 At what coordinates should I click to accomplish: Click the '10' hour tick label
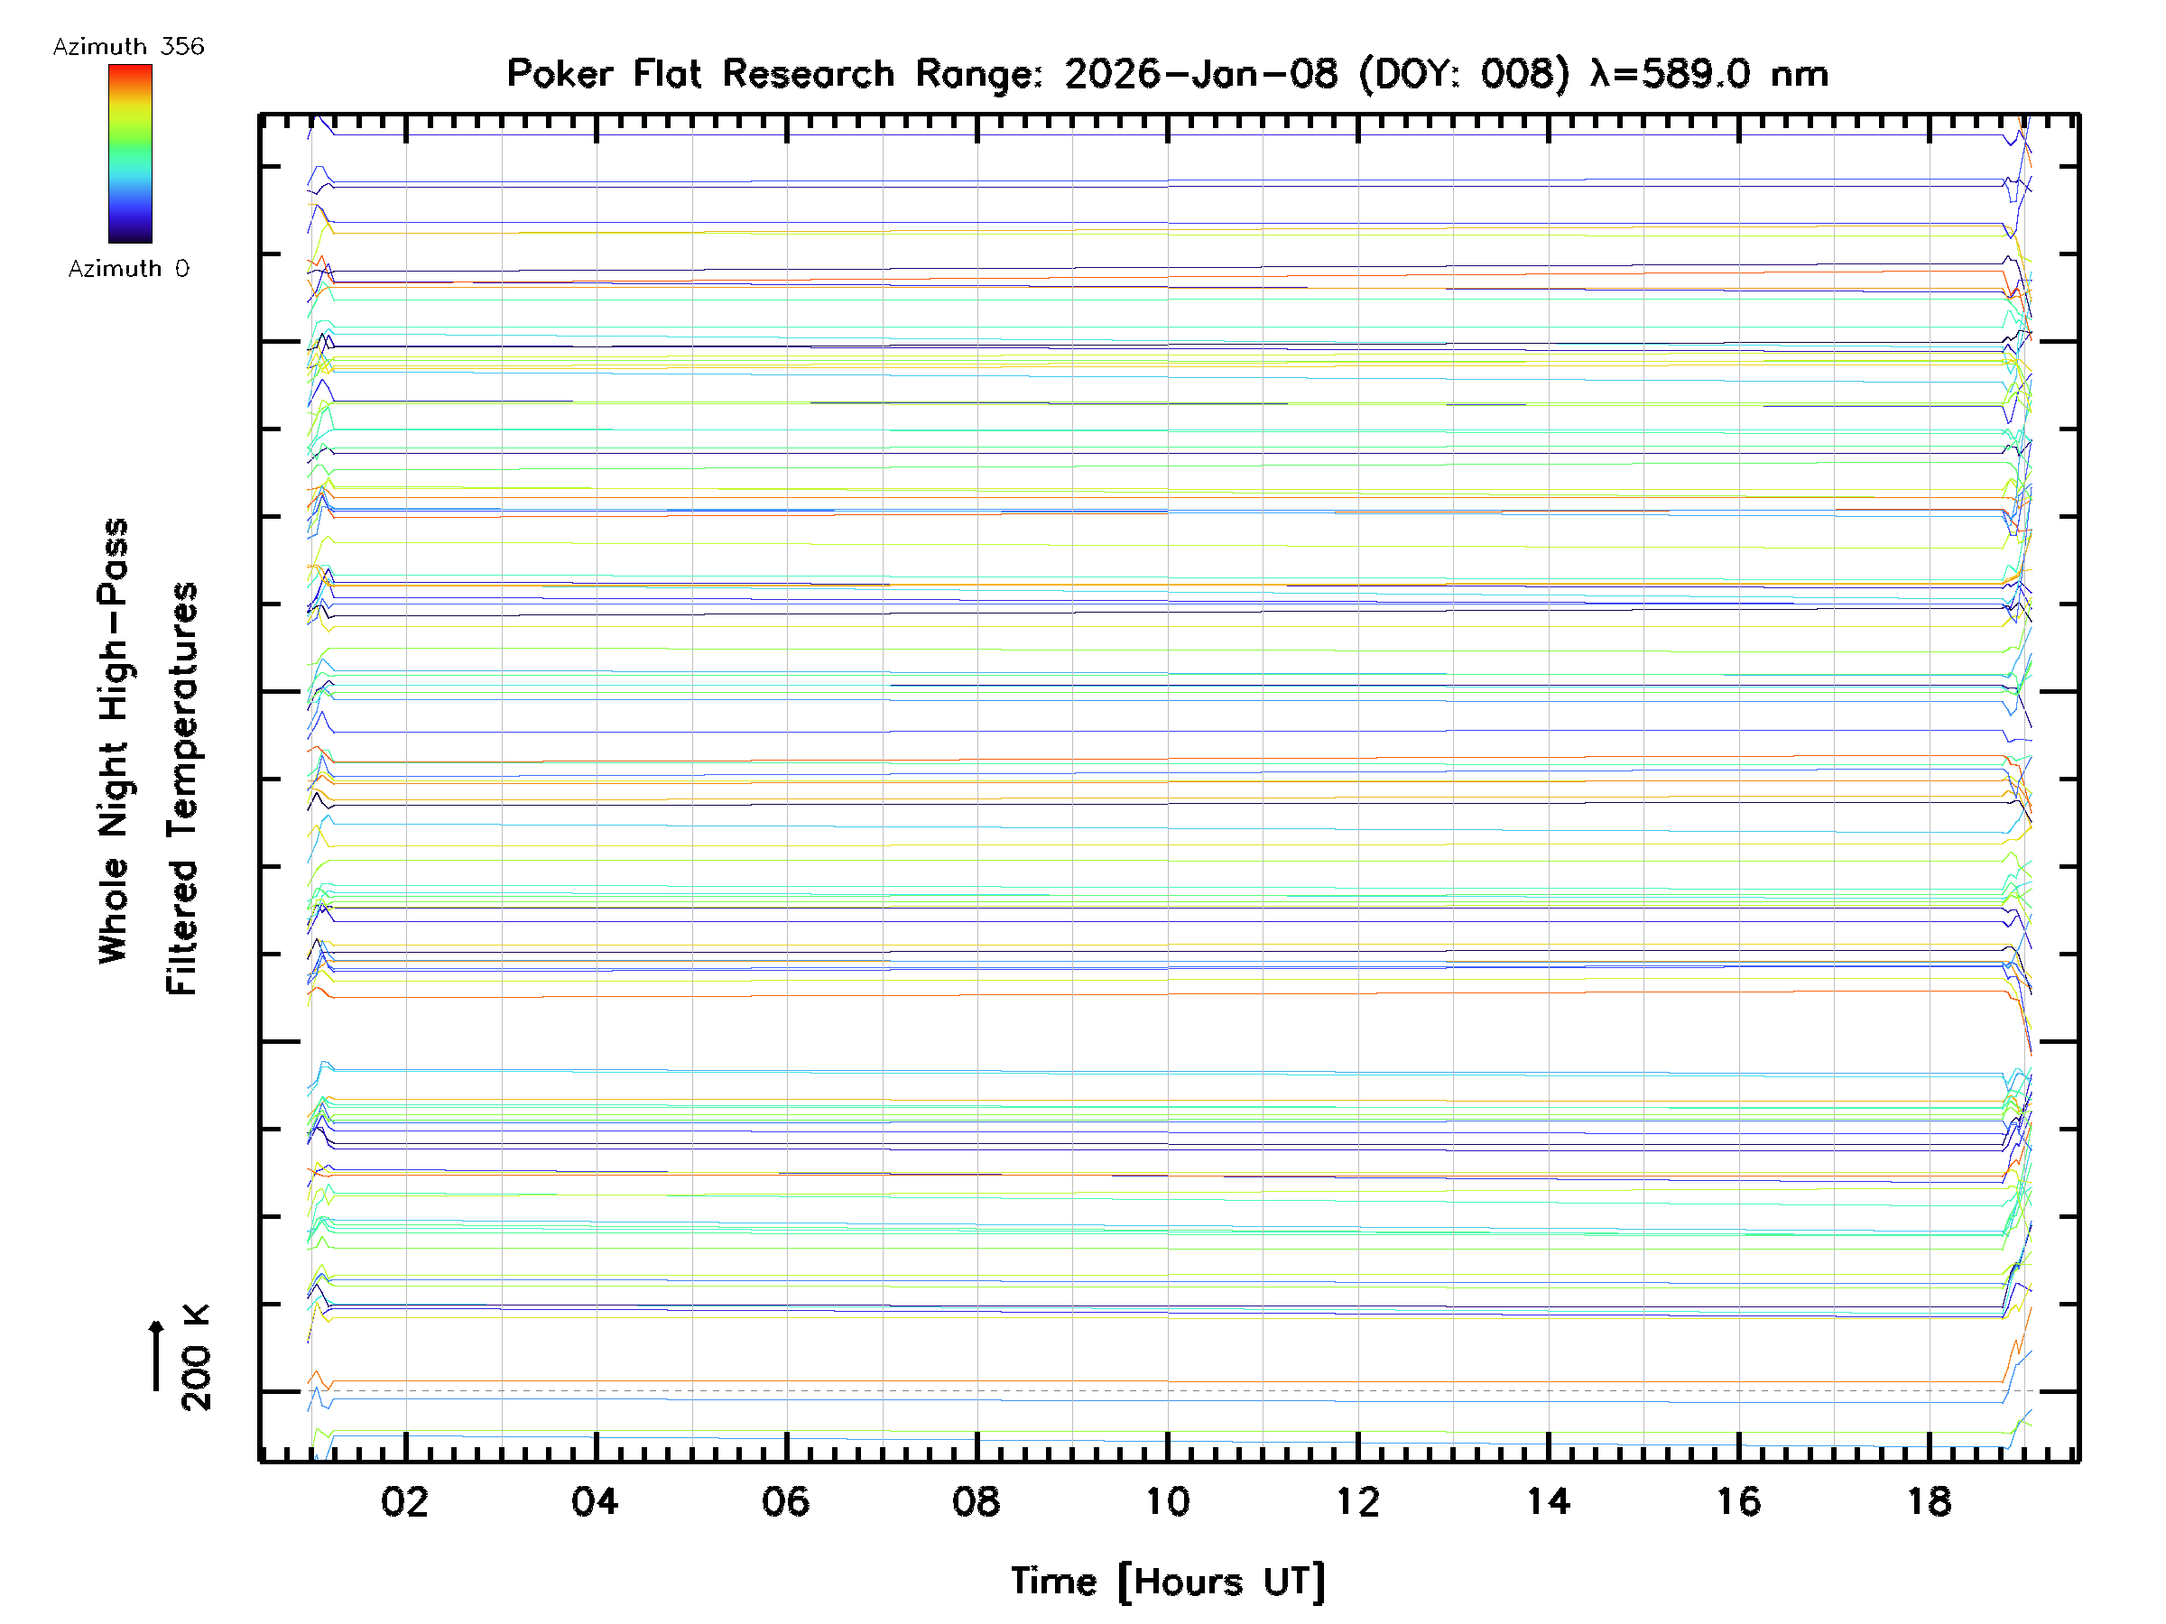pos(1167,1501)
